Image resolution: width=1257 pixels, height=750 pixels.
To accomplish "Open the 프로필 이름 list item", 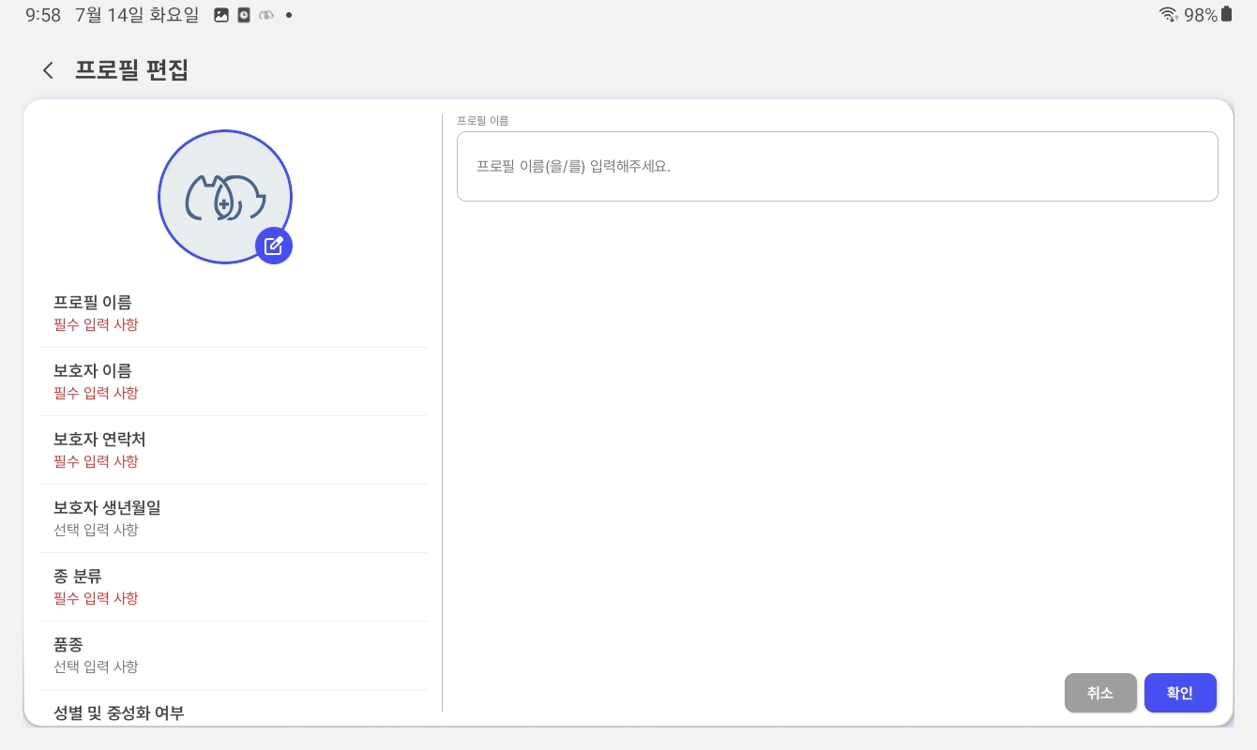I will pos(233,313).
